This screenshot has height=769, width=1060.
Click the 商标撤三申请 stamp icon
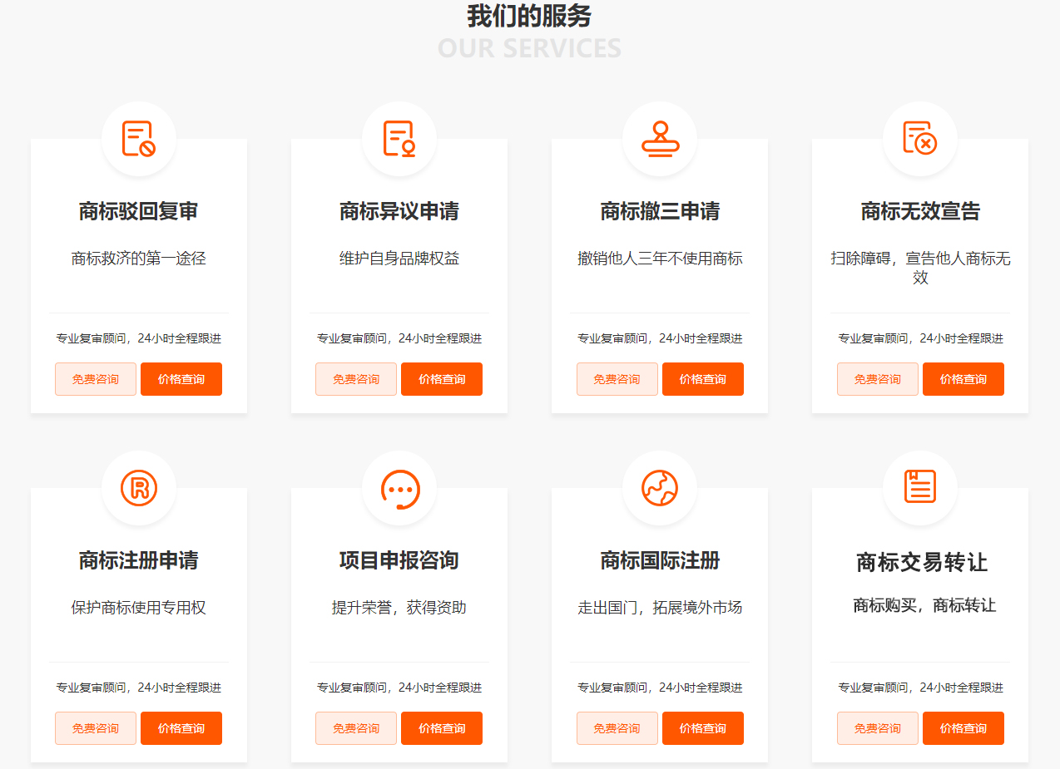(x=660, y=139)
